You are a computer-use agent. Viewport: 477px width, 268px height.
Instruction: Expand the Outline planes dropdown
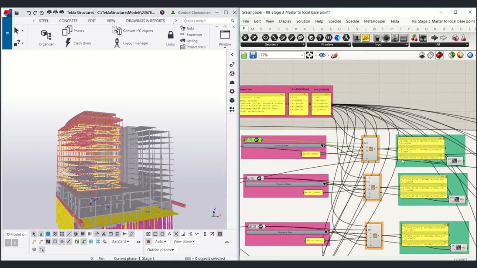pyautogui.click(x=161, y=250)
